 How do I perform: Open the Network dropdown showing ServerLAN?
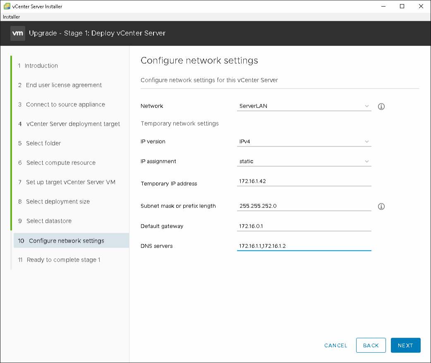coord(304,106)
